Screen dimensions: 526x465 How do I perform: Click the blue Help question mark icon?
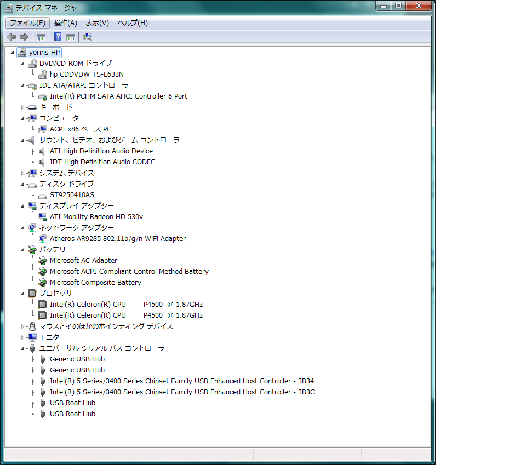(58, 37)
